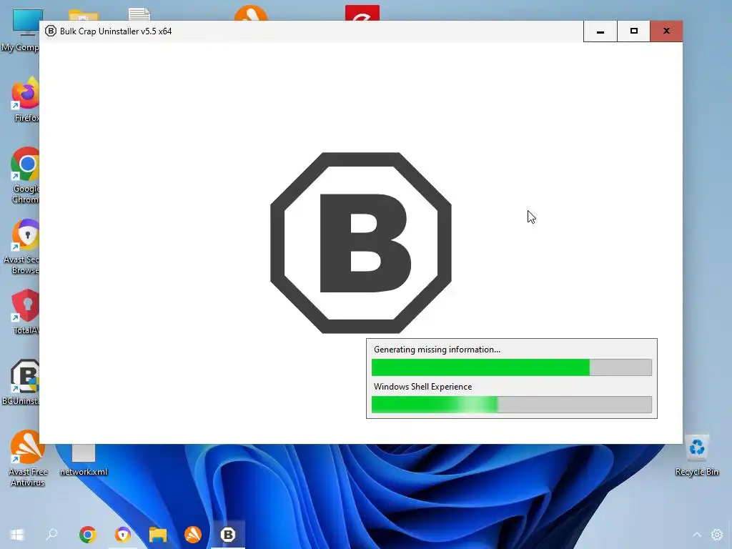This screenshot has height=549, width=732.
Task: Select the network.xml file on desktop
Action: pyautogui.click(x=84, y=460)
